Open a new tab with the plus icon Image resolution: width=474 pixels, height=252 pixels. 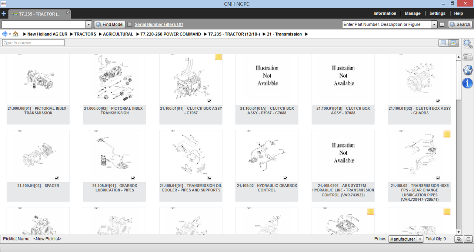(4, 14)
